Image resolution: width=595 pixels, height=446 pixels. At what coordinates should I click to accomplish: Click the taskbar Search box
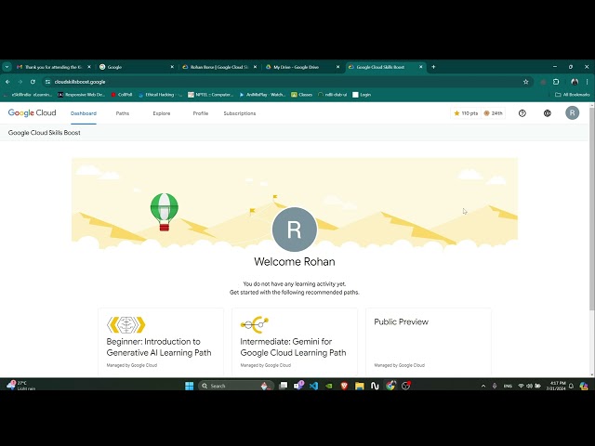pos(236,386)
